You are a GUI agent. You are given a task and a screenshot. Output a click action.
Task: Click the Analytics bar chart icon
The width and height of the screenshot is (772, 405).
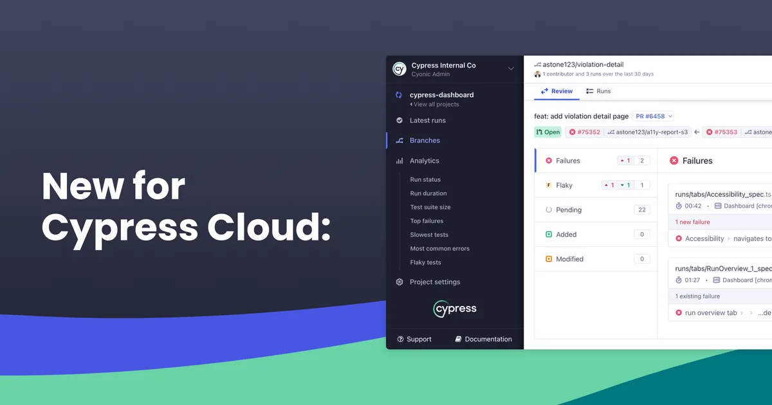point(400,161)
